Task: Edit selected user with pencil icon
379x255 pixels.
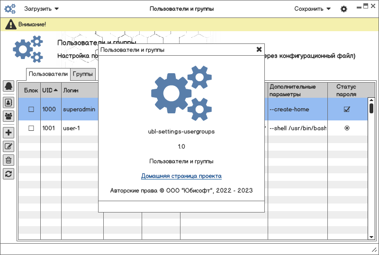Action: coord(9,146)
